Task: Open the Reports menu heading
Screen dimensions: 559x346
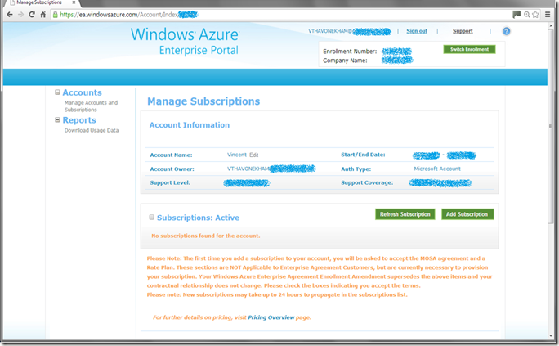Action: (x=79, y=120)
